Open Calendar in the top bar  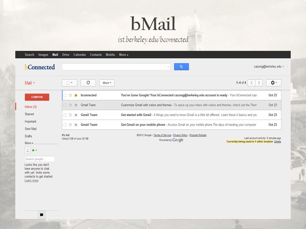(x=80, y=55)
